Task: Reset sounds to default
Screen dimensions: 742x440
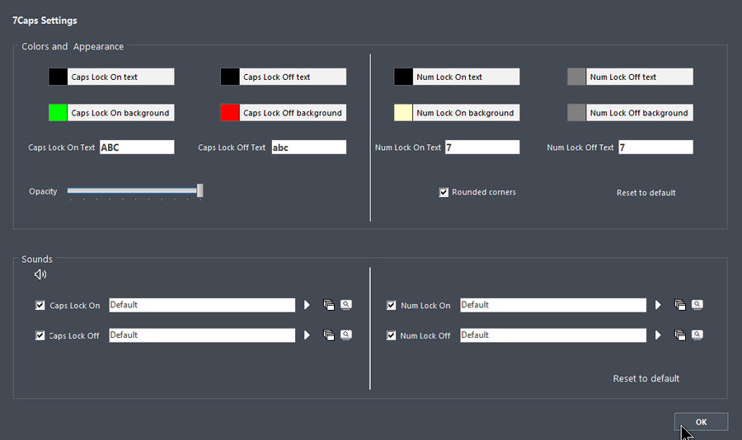Action: tap(646, 378)
